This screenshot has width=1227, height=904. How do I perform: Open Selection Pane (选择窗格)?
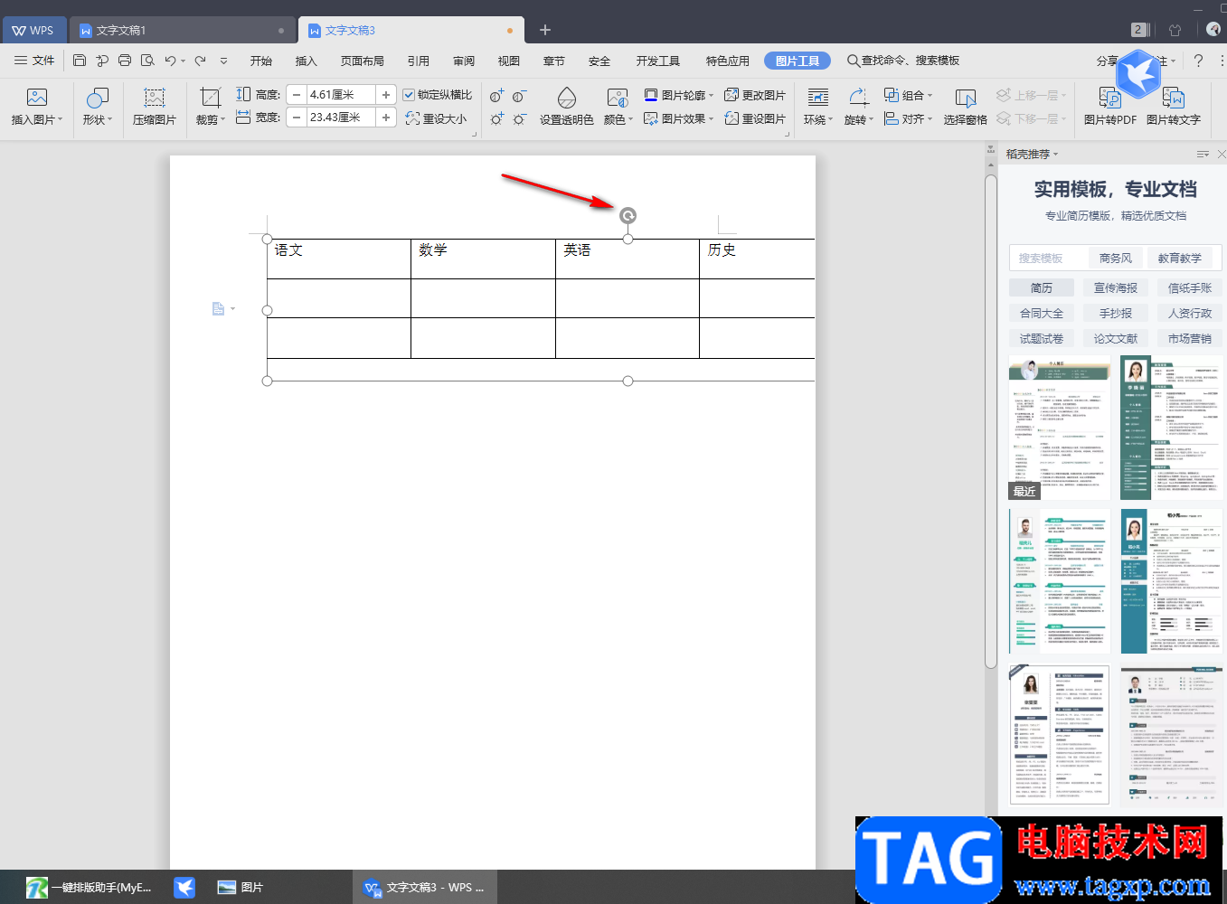click(x=966, y=107)
